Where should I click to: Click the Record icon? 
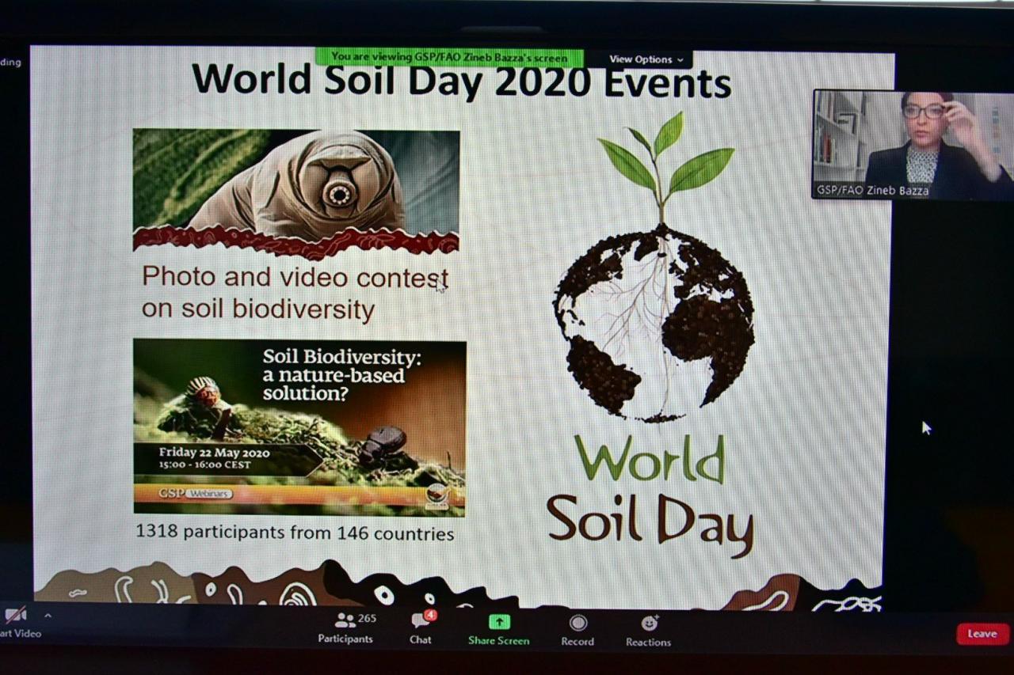[578, 623]
